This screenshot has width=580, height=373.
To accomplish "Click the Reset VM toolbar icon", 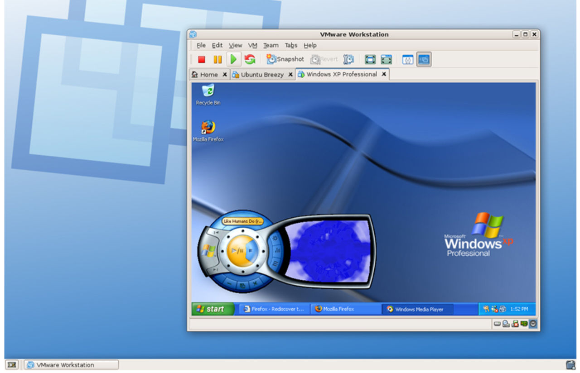I will coord(250,59).
